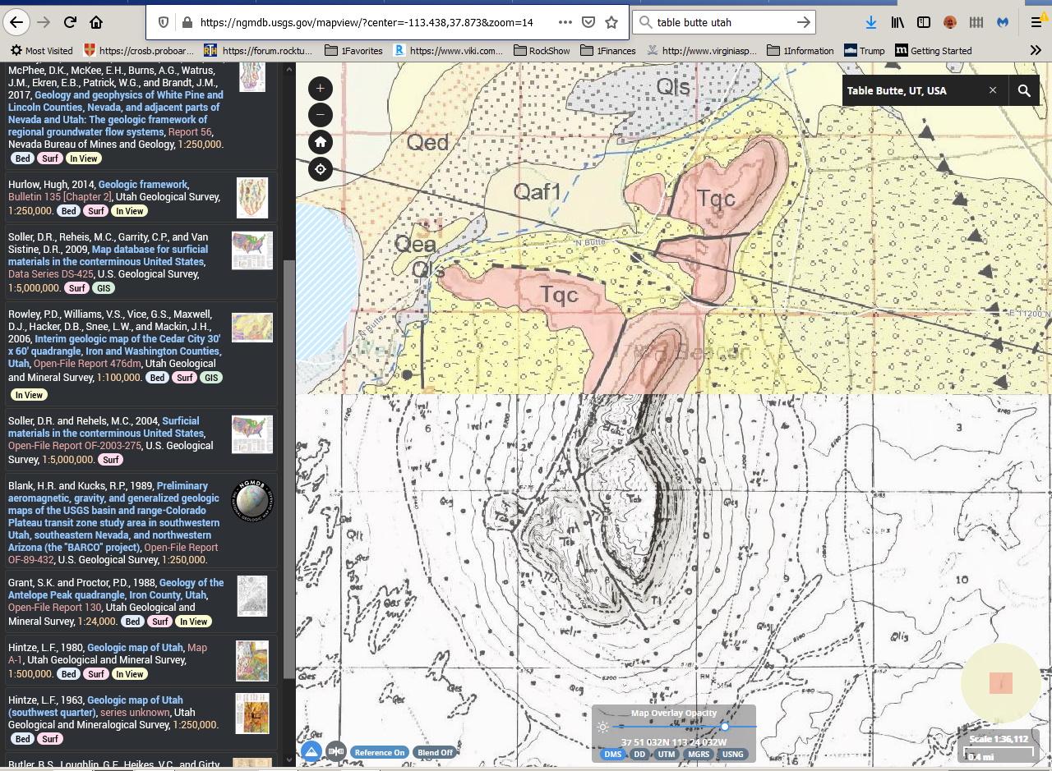
Task: Open the Firefox downloads arrow
Action: (871, 22)
